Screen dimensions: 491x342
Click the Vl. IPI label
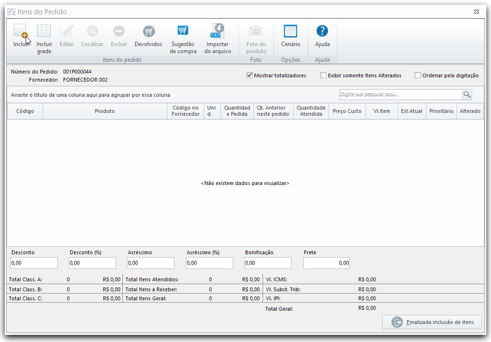(x=273, y=298)
